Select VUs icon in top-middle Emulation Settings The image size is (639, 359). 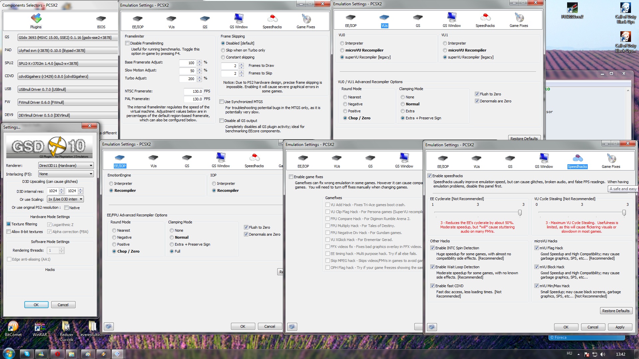171,22
